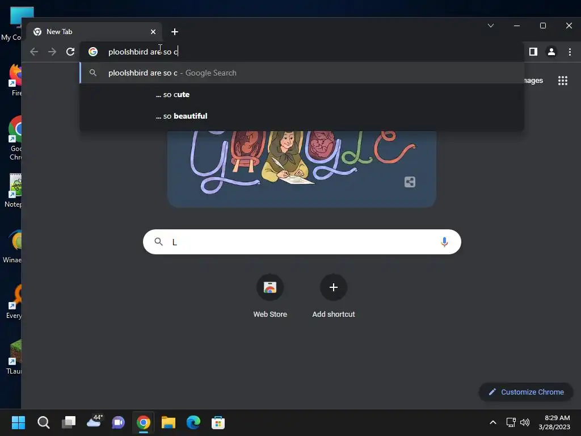581x436 pixels.
Task: Open Chrome's three-dot menu
Action: [570, 52]
